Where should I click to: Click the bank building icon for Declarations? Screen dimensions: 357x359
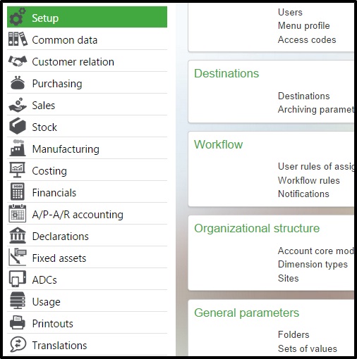pos(18,235)
